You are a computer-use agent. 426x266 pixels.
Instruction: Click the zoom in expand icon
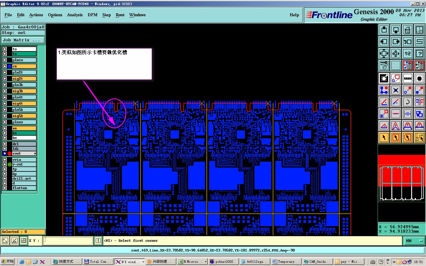(384, 53)
